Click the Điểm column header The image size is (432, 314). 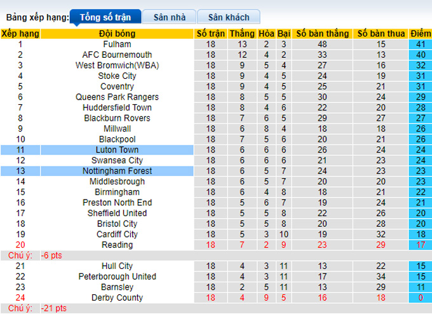coord(419,34)
